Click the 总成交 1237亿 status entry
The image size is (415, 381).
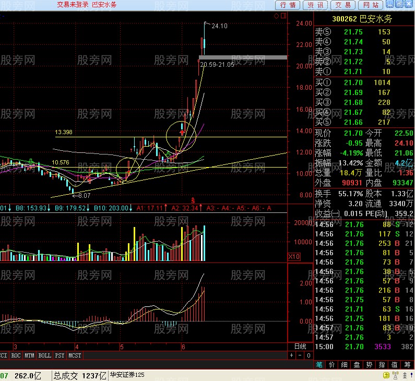tap(80, 375)
